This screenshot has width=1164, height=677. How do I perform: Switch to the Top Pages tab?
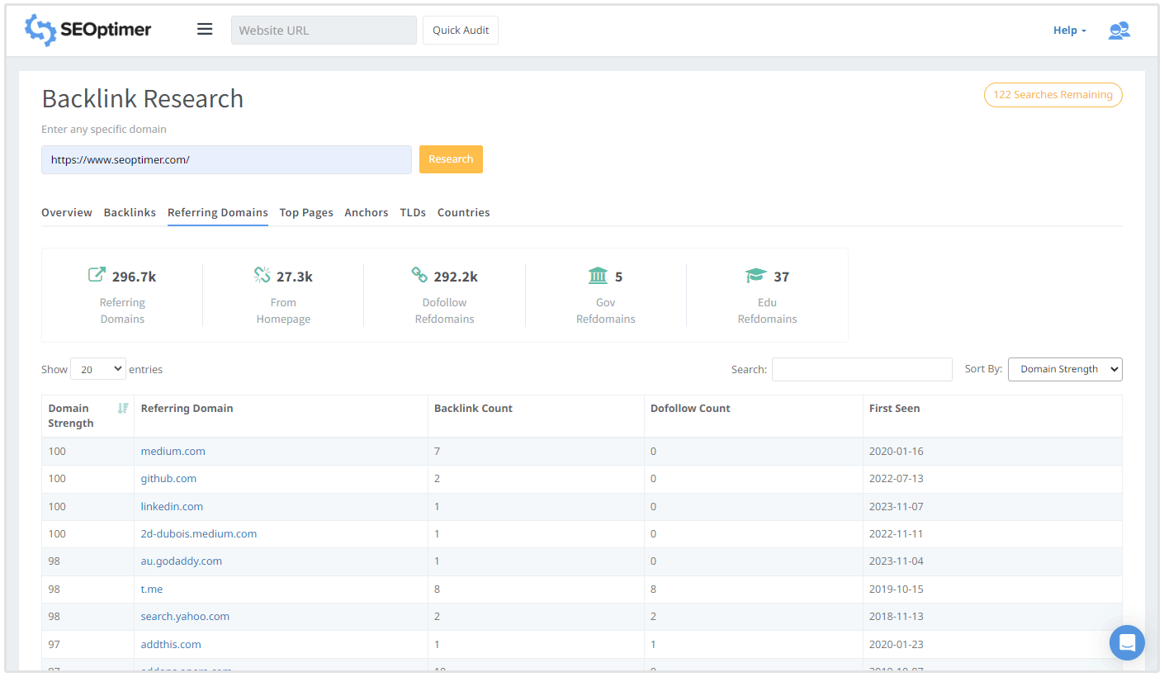click(x=306, y=212)
